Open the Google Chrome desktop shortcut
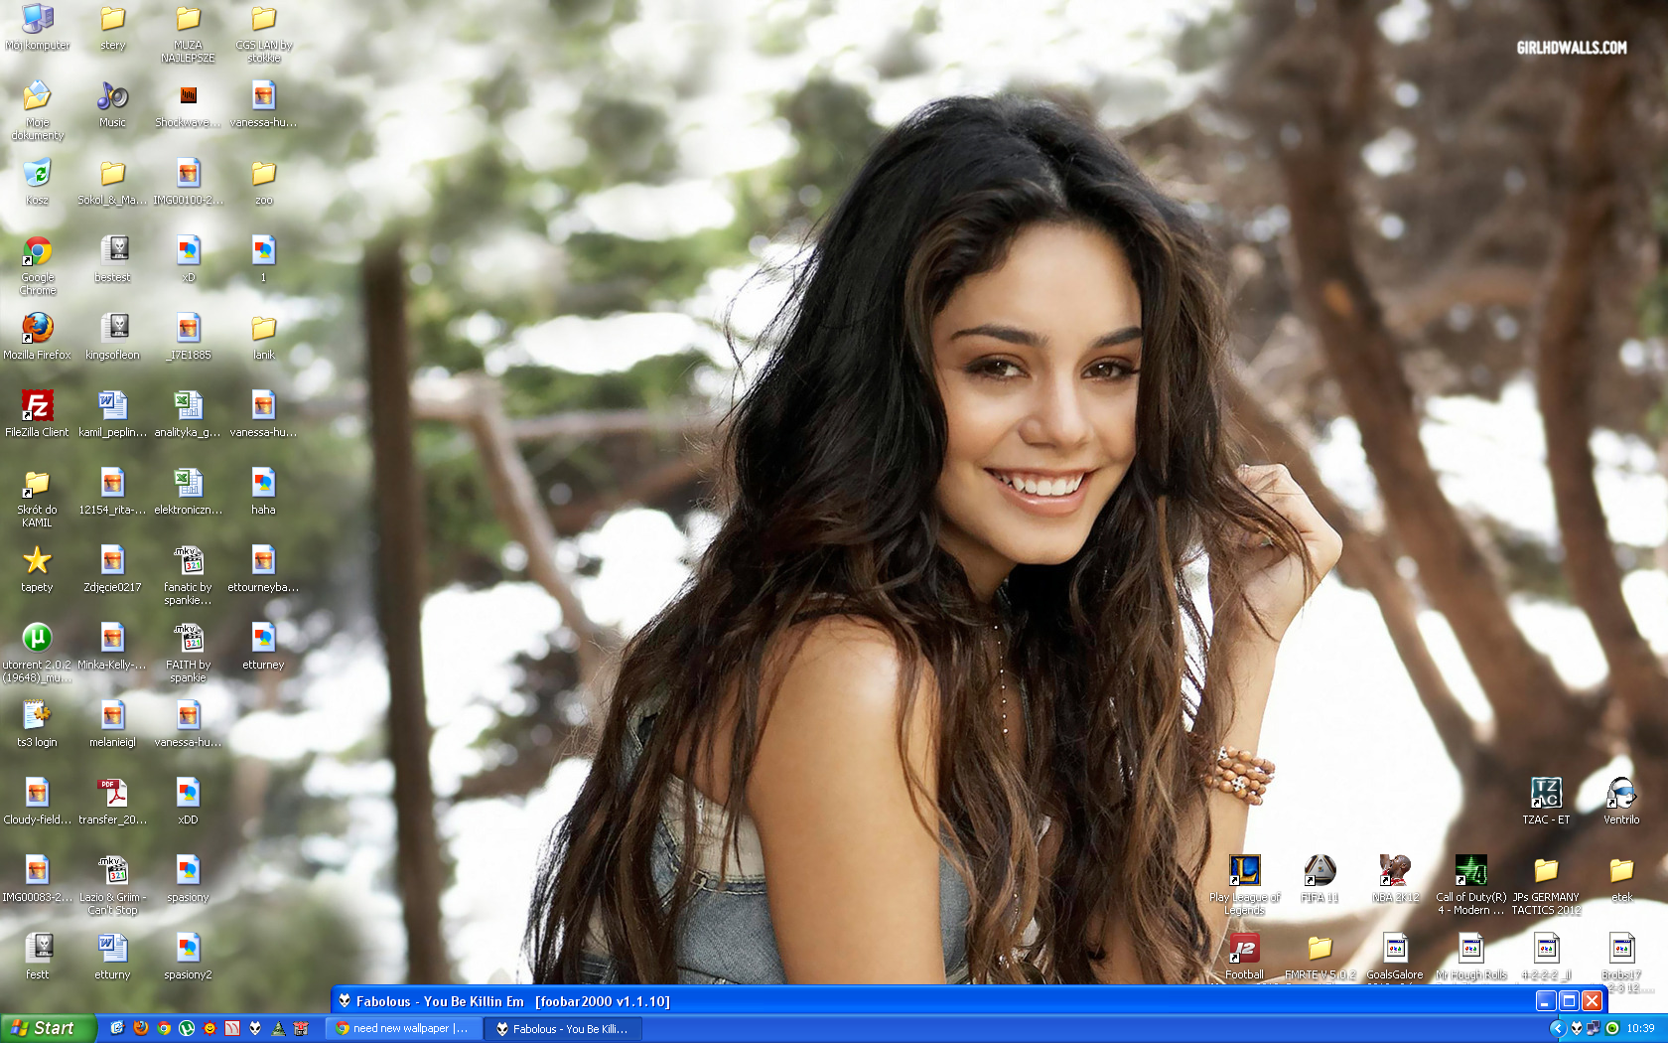 pos(38,252)
